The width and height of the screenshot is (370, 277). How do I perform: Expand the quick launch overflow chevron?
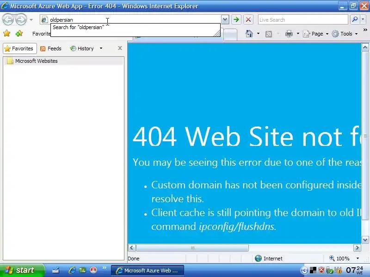click(105, 268)
